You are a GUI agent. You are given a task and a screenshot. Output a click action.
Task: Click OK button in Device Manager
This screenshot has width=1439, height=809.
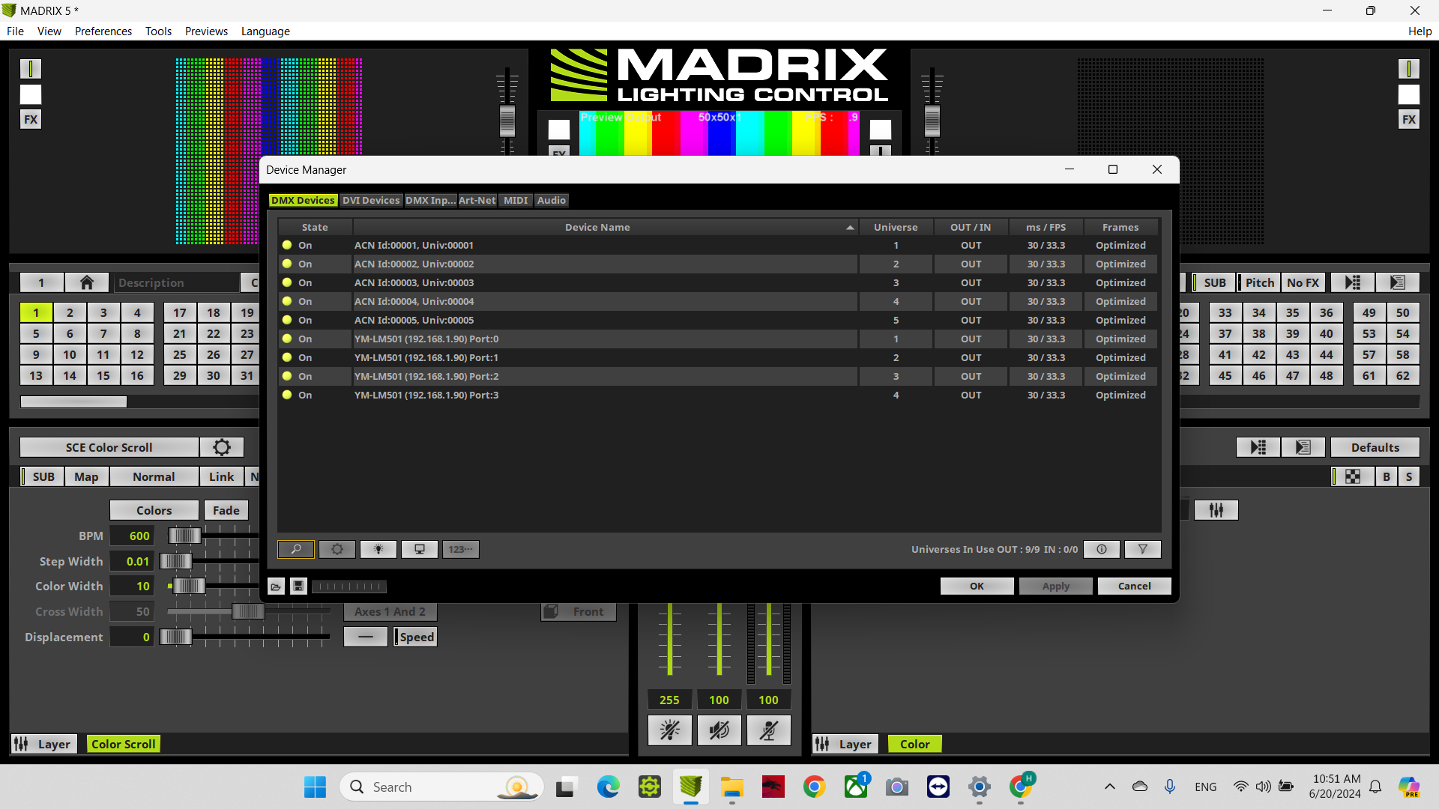click(x=976, y=585)
